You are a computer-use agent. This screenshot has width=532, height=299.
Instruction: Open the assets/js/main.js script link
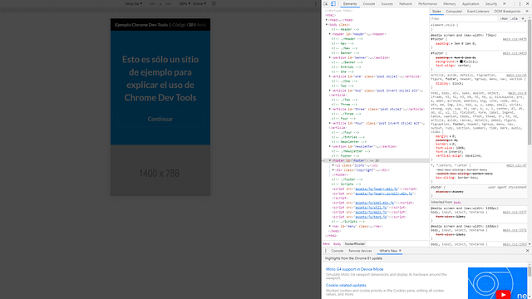(x=372, y=213)
